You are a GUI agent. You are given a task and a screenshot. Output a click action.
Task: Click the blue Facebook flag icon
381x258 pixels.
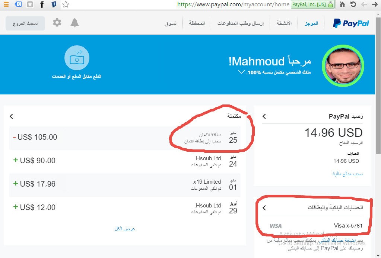tap(54, 4)
